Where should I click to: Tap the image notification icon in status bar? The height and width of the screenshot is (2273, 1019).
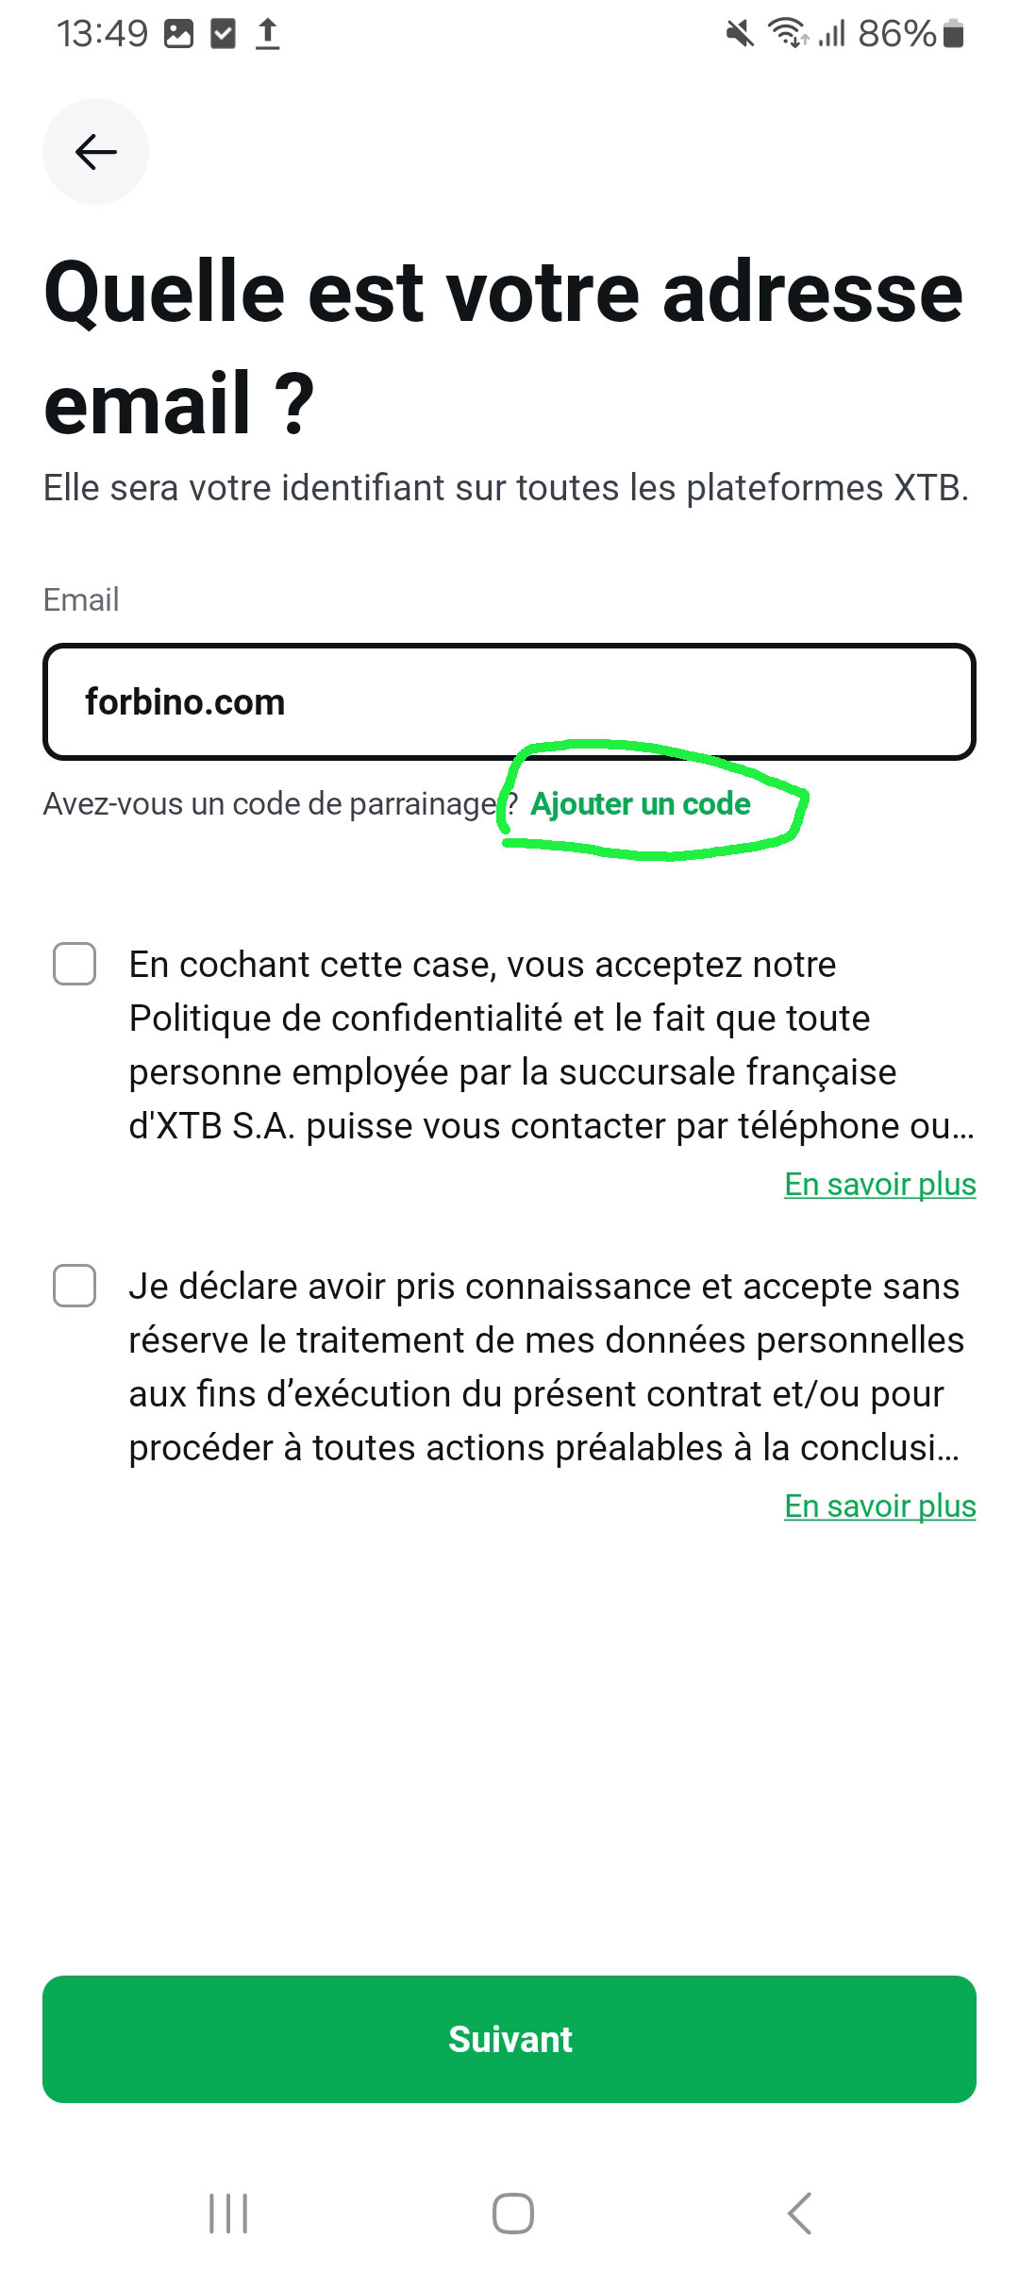(178, 35)
